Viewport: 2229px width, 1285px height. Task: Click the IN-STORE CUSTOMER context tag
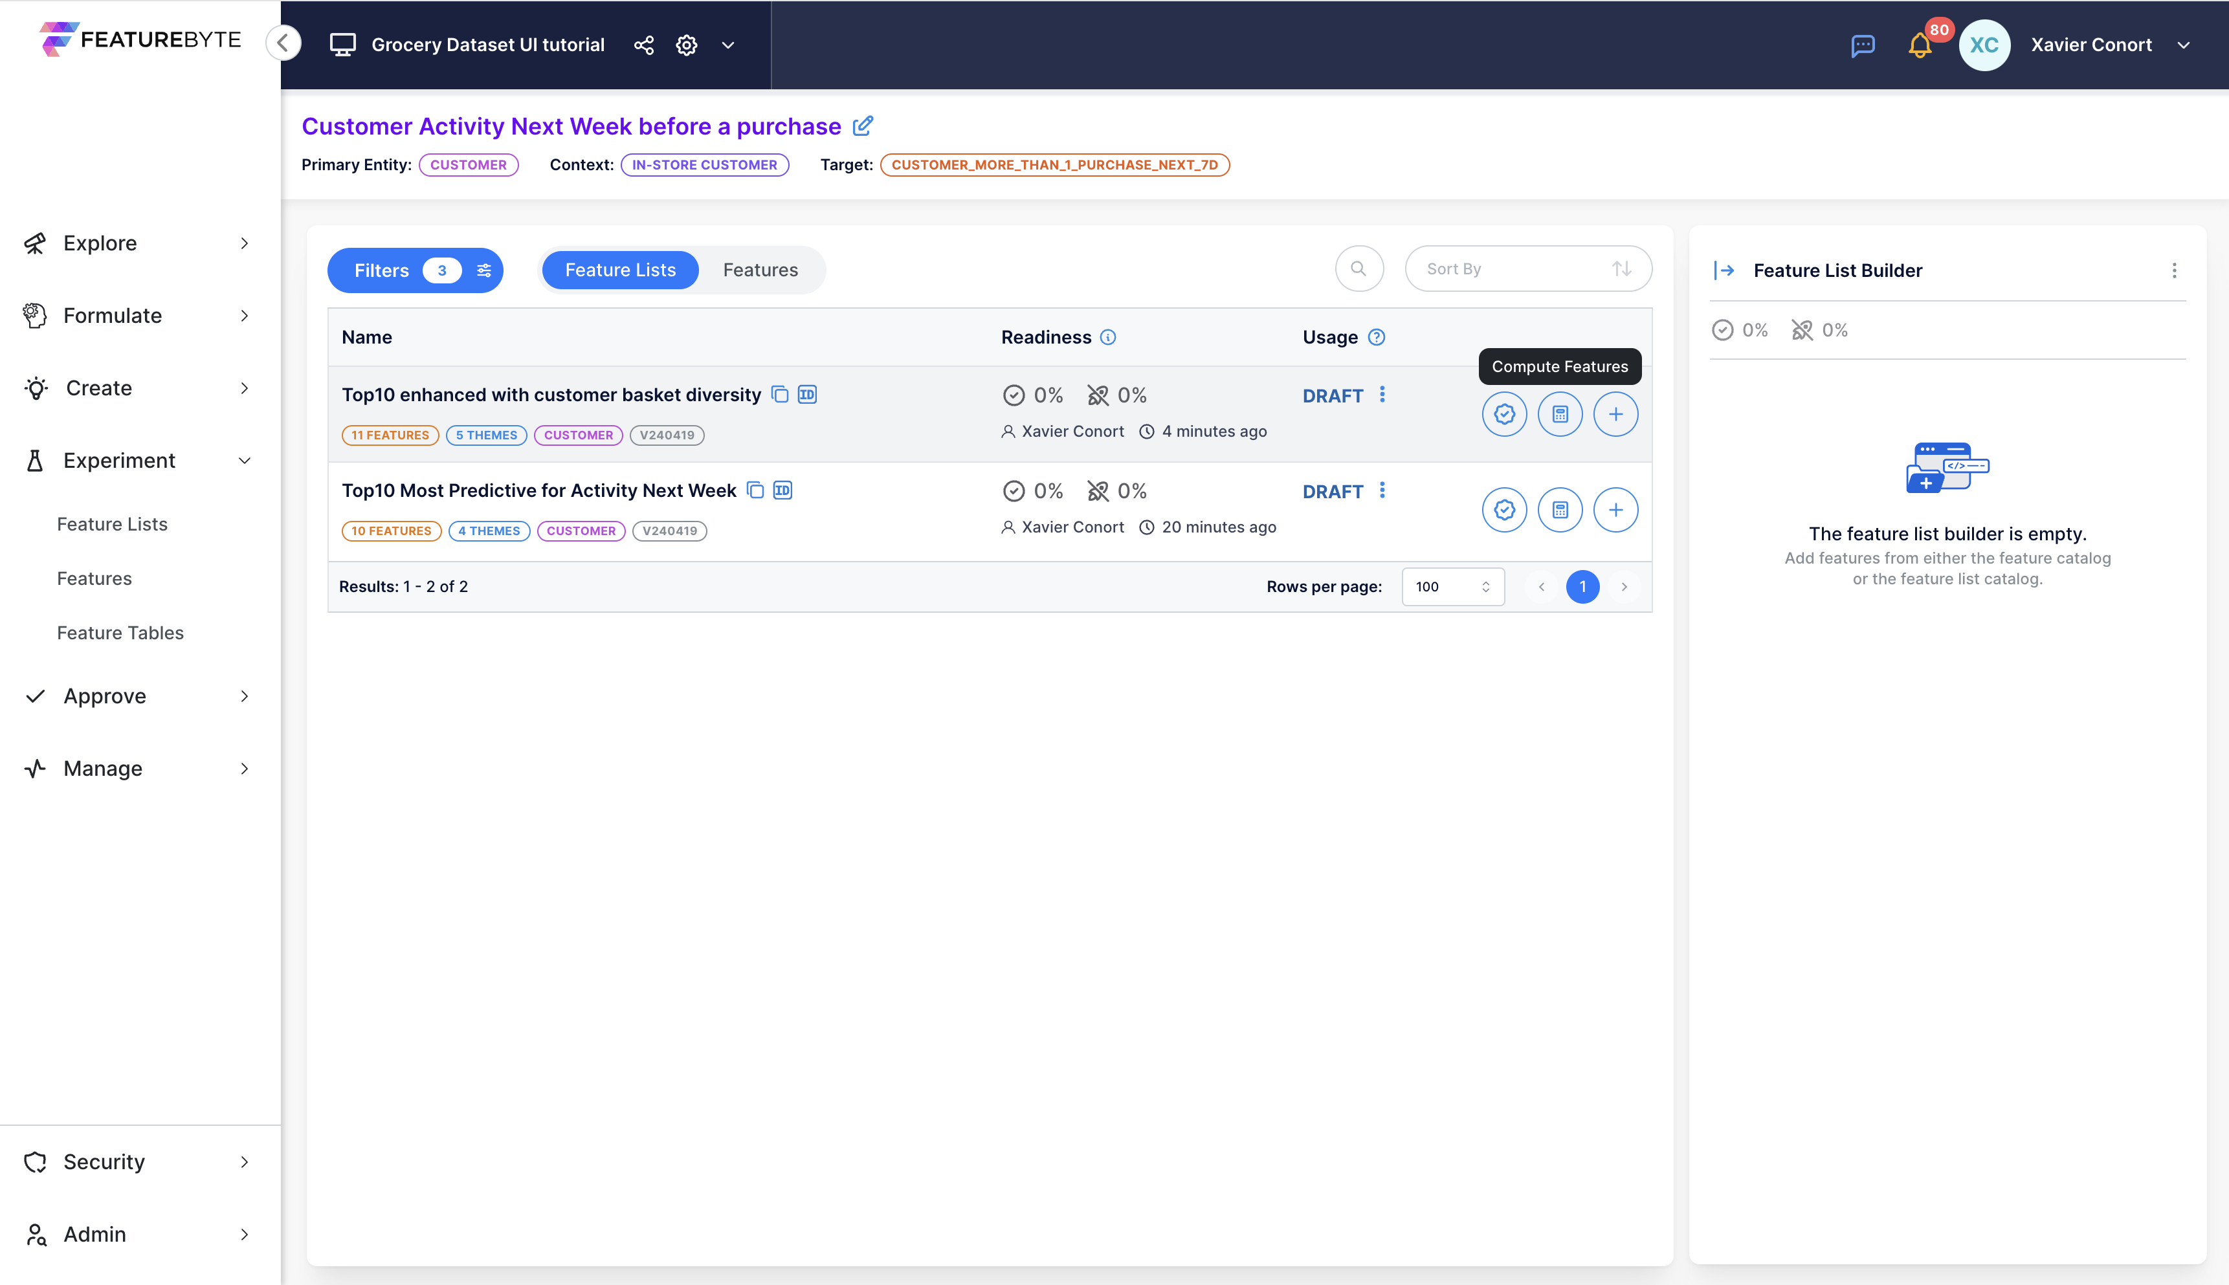[x=704, y=165]
